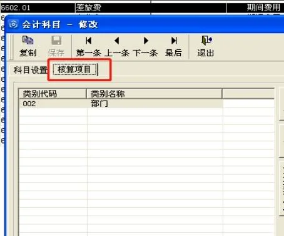Click the 保存 (save) floppy disk icon
Image resolution: width=284 pixels, height=236 pixels.
[56, 40]
